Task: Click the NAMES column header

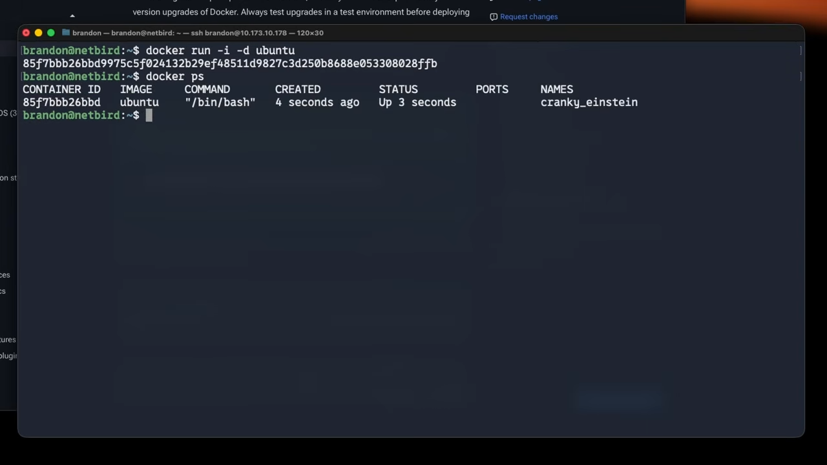Action: coord(556,90)
